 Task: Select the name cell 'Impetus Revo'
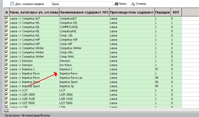click(84, 73)
